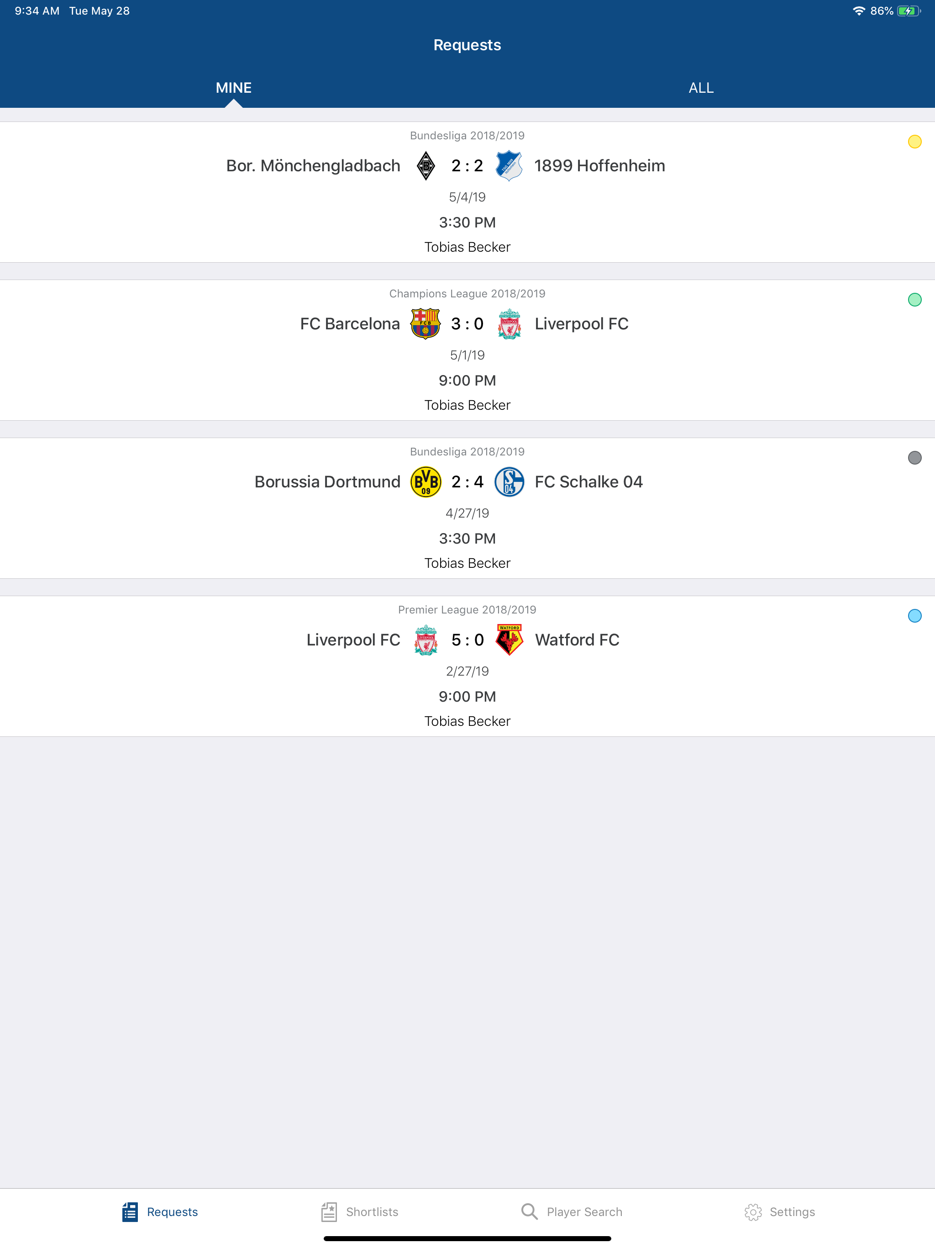This screenshot has height=1248, width=935.
Task: Tap the FC Barcelona crest
Action: (x=425, y=324)
